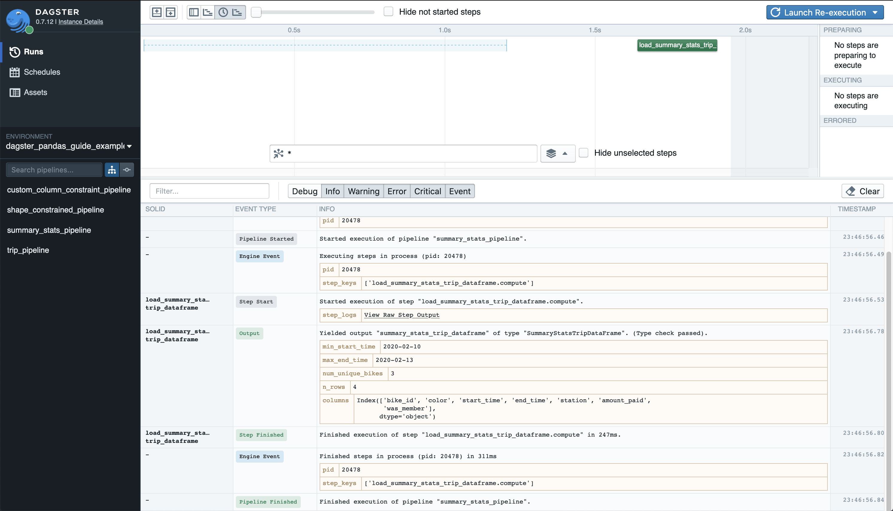Open the Assets page
893x511 pixels.
[28, 92]
